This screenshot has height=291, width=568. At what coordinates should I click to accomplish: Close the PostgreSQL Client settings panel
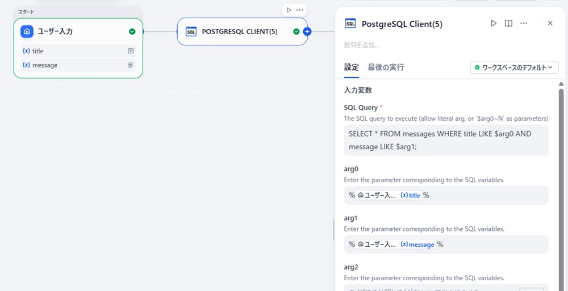[x=550, y=23]
